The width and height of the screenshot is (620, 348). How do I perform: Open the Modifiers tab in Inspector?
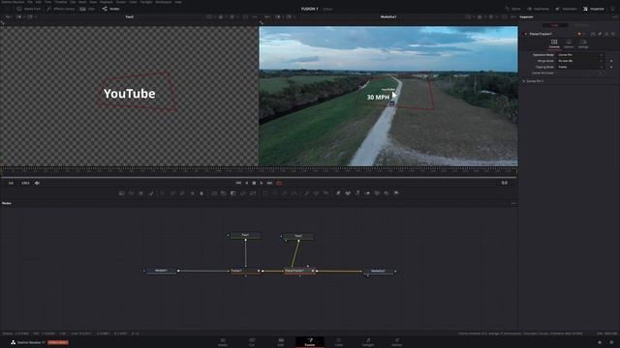(582, 25)
